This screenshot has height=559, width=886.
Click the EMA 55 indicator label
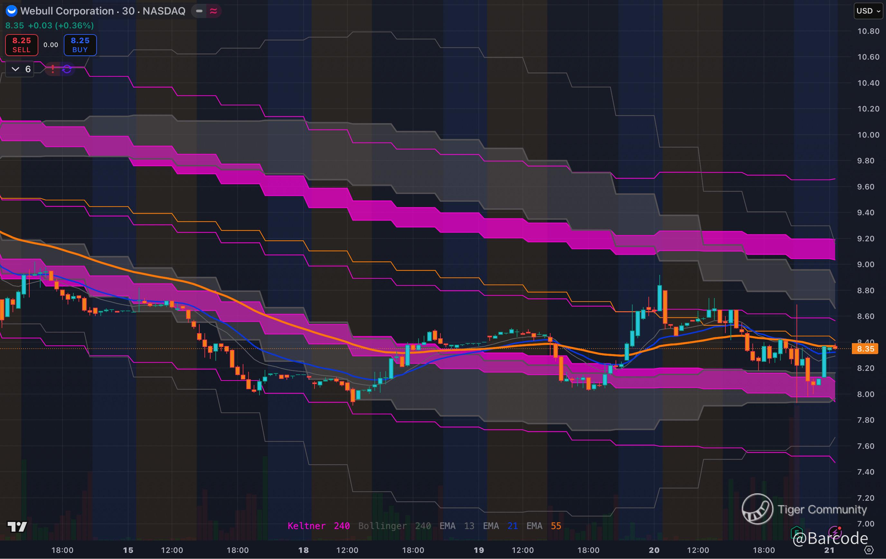point(543,526)
